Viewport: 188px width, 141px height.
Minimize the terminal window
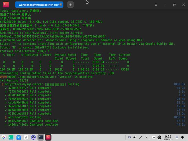tap(165, 5)
